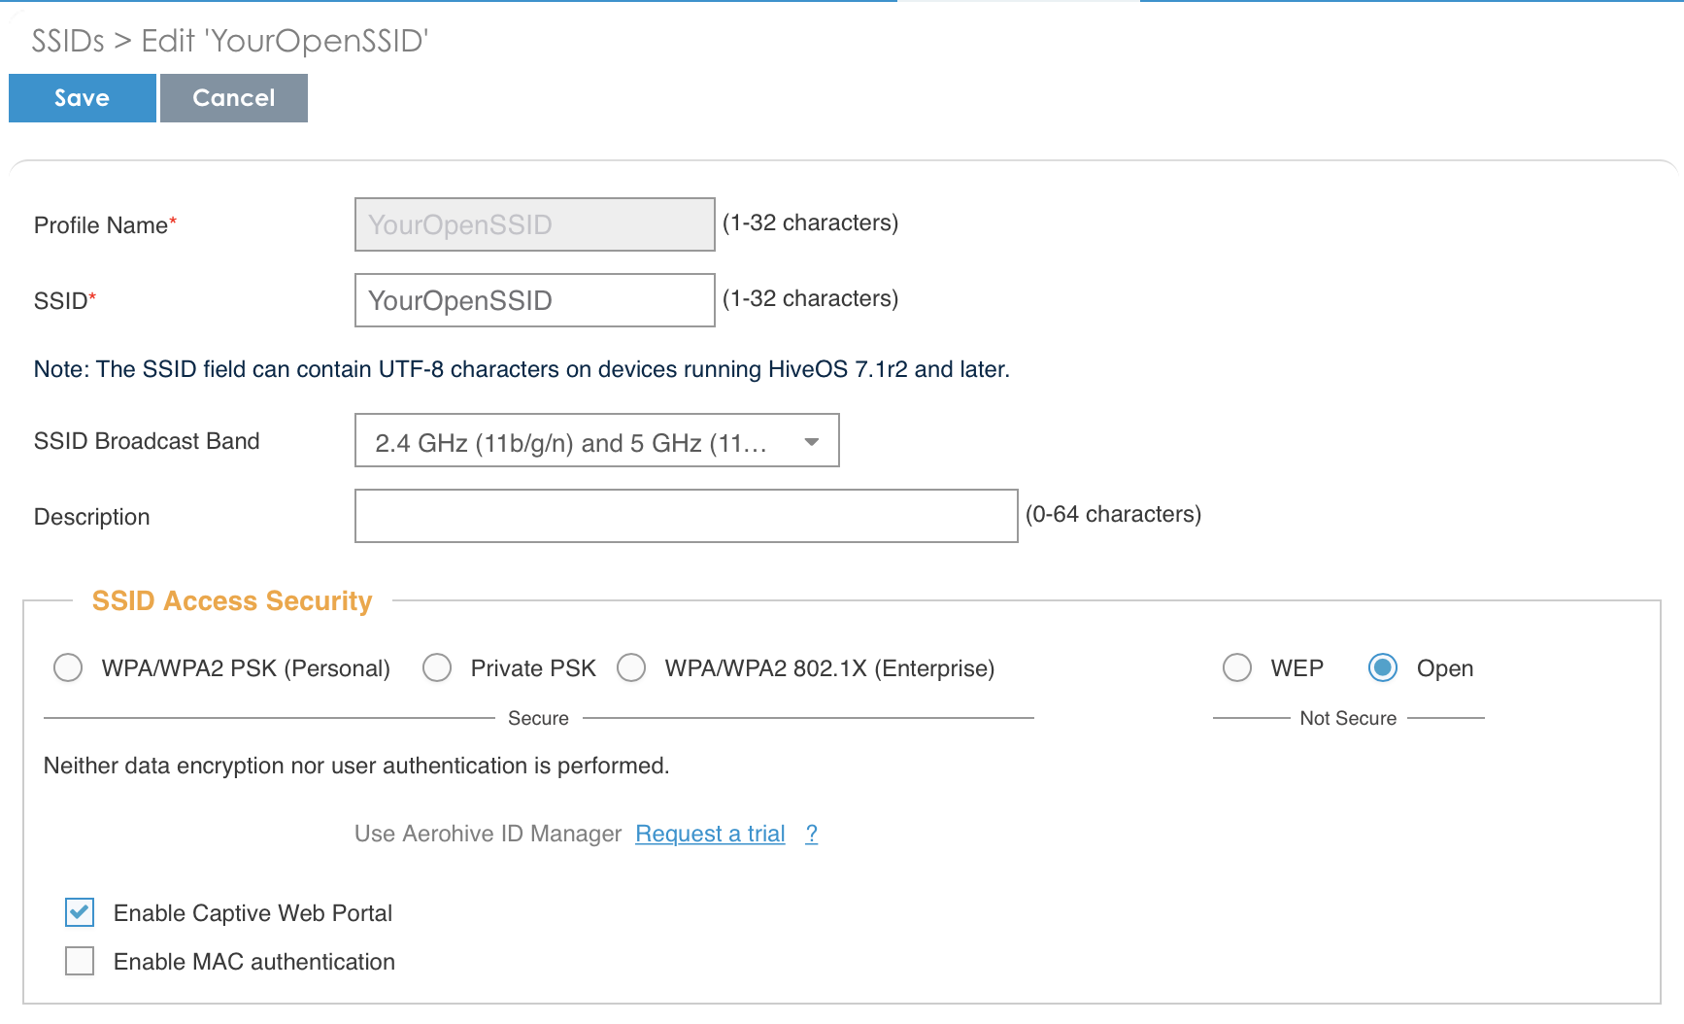Image resolution: width=1684 pixels, height=1024 pixels.
Task: Select the WPA/WPA2 PSK (Personal) security option
Action: click(x=68, y=667)
